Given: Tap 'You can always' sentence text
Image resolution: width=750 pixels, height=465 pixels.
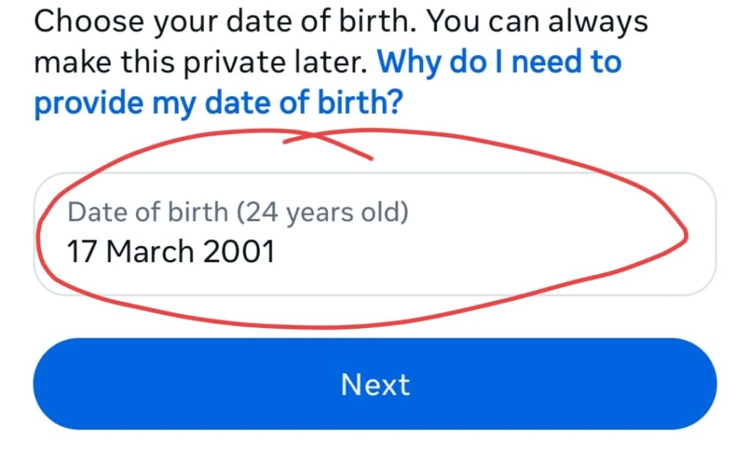Looking at the screenshot, I should pyautogui.click(x=537, y=22).
